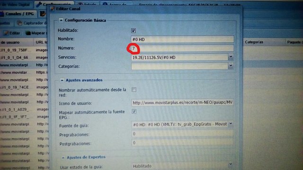
Task: Collapse the Ajustes de Expertos section
Action: click(63, 157)
